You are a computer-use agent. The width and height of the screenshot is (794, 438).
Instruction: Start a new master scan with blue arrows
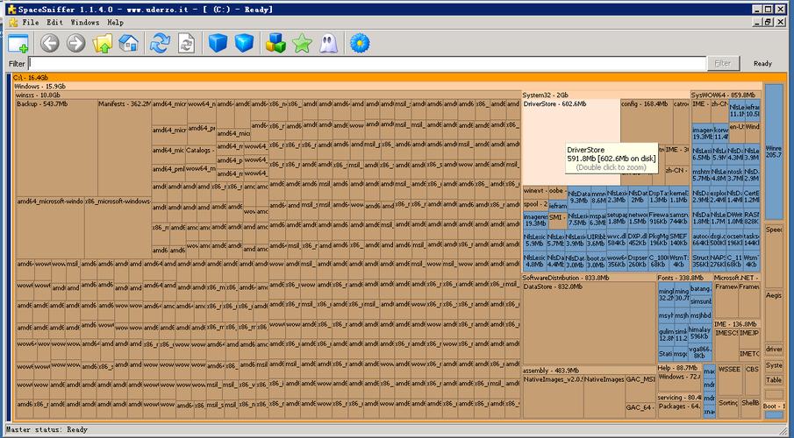coord(160,43)
